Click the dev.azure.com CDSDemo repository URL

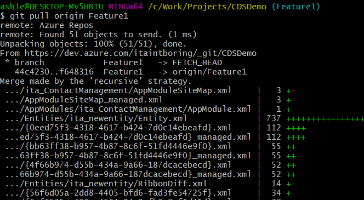[x=140, y=53]
